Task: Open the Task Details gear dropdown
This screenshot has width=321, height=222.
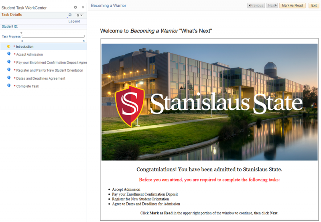Action: click(x=79, y=15)
